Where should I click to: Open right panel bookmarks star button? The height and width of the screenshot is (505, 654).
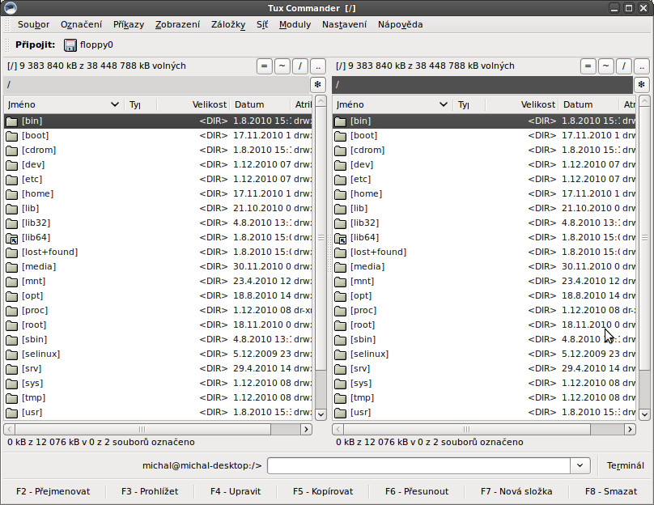coord(642,85)
